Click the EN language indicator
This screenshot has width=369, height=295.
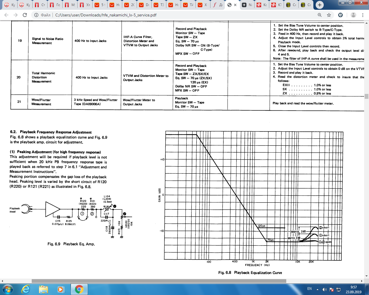[x=309, y=289]
